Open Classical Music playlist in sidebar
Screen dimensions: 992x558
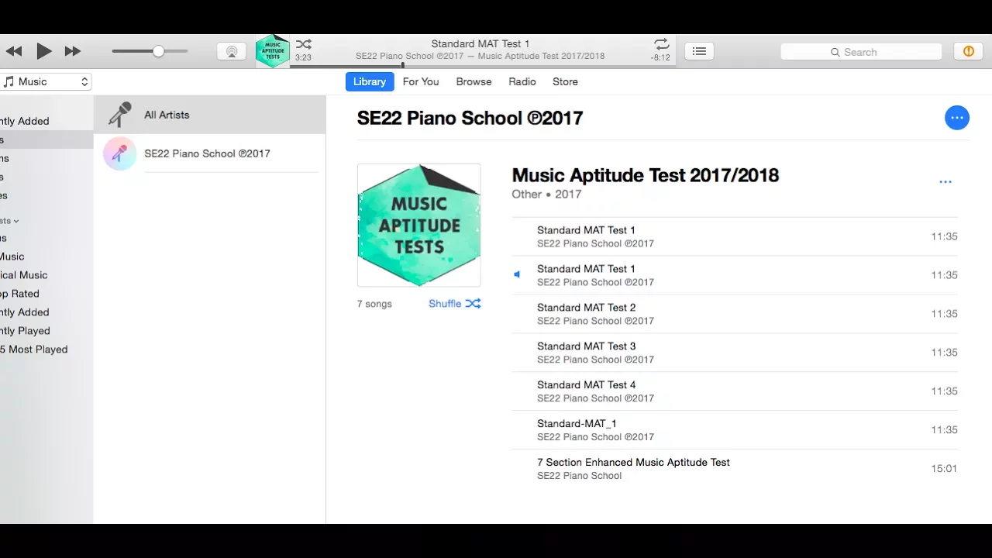tap(24, 275)
